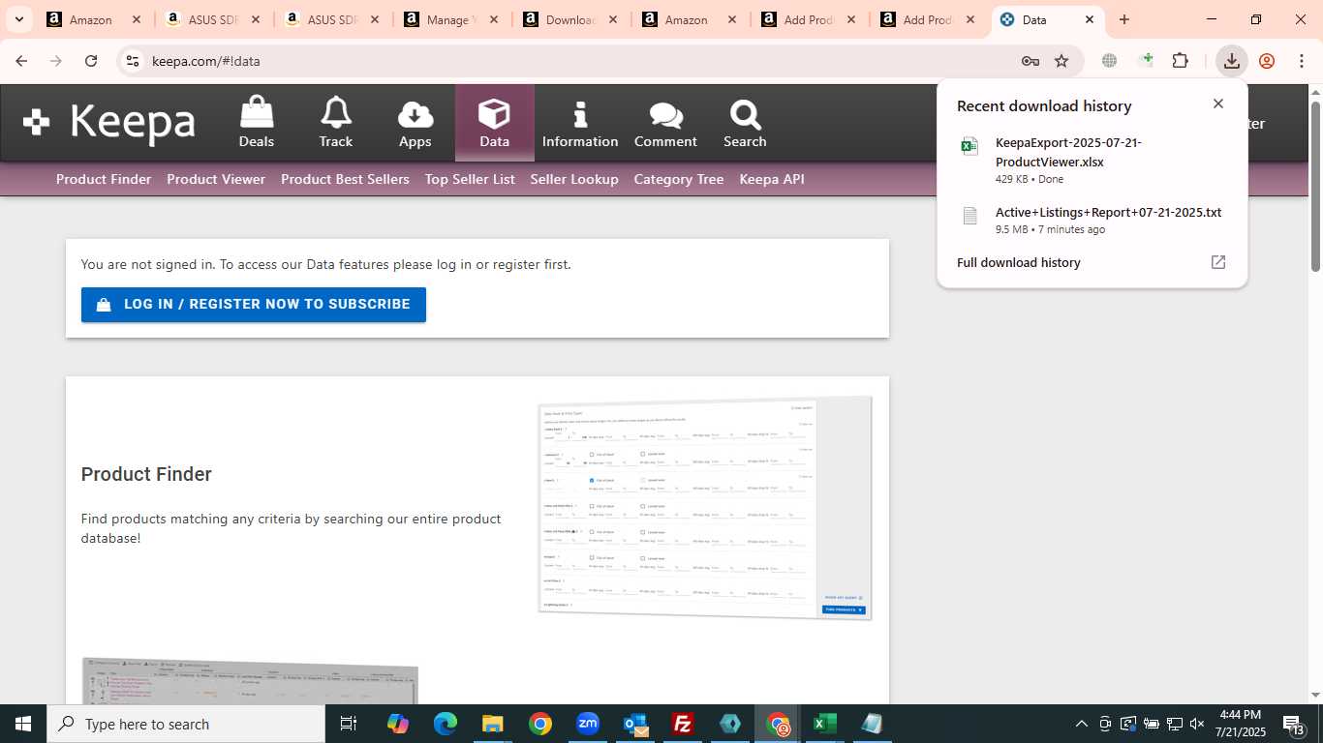Open the Chrome three-dot menu
1323x743 pixels.
click(1302, 61)
